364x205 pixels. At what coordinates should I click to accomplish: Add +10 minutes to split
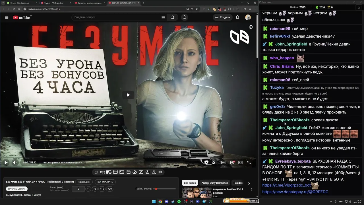(x=102, y=189)
